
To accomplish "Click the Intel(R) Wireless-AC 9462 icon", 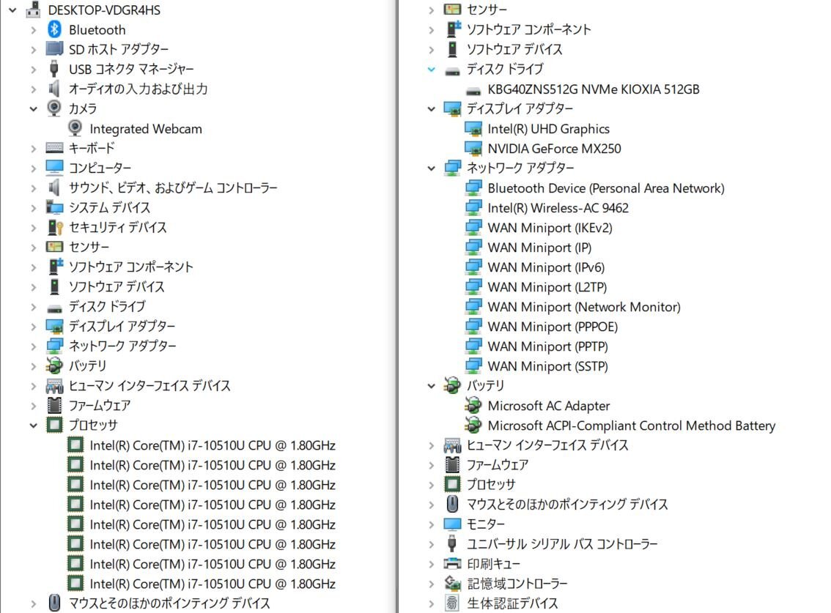I will (x=473, y=207).
